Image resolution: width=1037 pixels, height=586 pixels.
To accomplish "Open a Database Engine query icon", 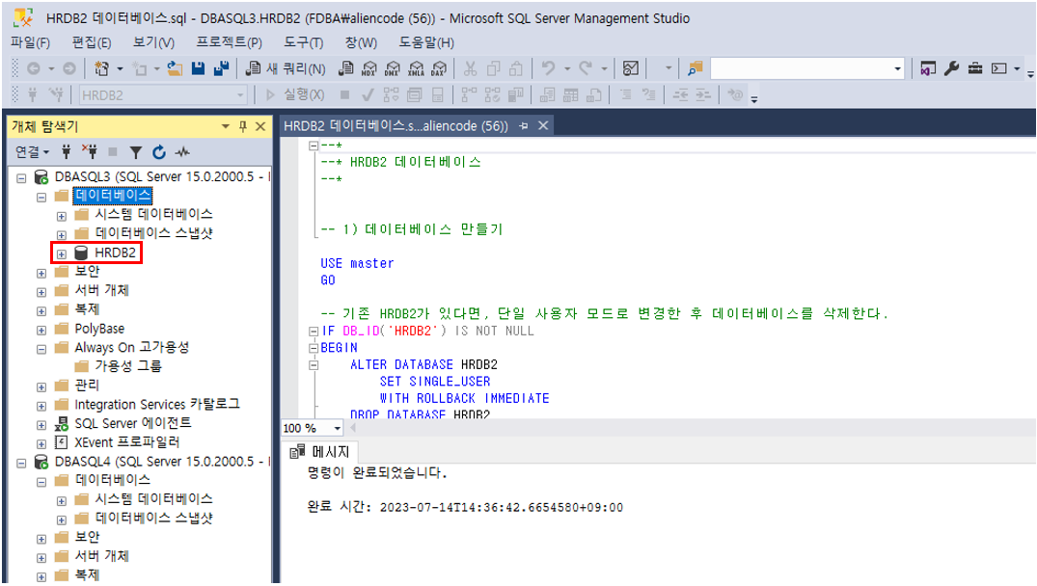I will [x=345, y=68].
